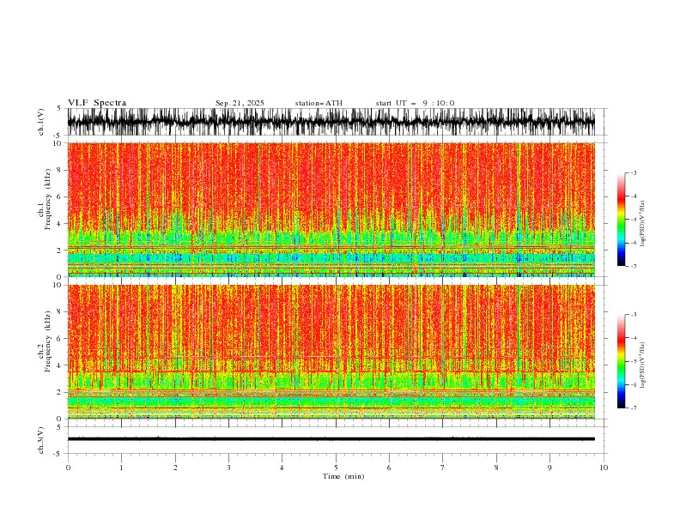Select the date text "Sep. 21, 2025"
This screenshot has width=680, height=525.
click(x=240, y=103)
